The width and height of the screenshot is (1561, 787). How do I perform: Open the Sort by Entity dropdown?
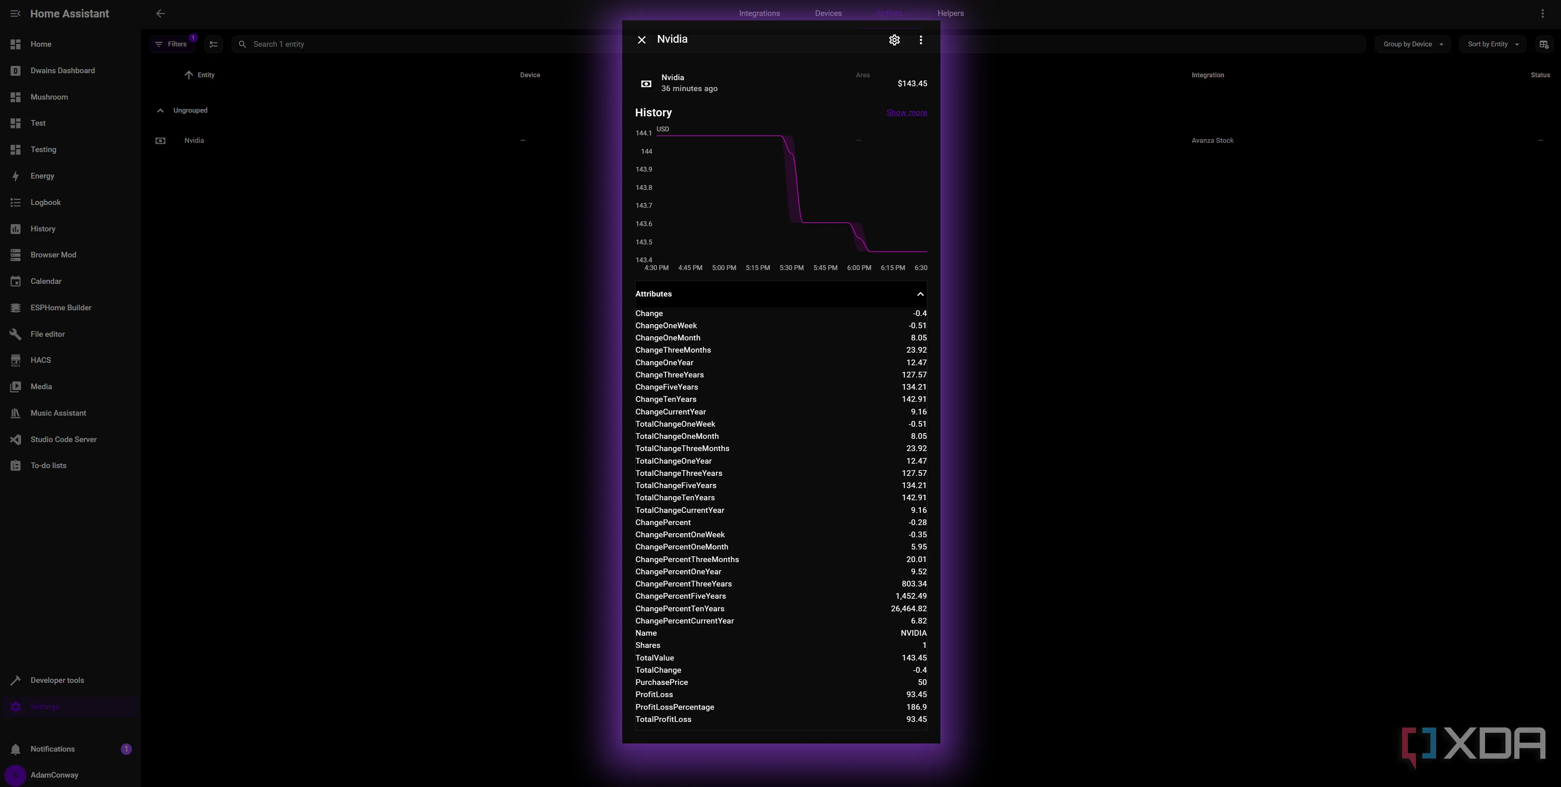point(1493,44)
